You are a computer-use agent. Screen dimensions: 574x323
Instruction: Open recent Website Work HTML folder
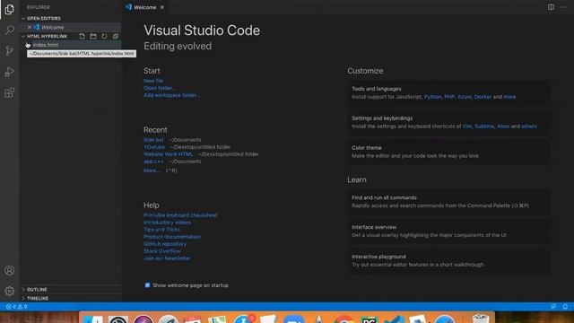click(168, 154)
